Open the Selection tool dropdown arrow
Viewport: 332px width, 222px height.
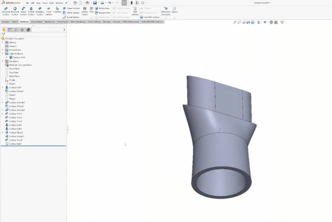click(127, 3)
